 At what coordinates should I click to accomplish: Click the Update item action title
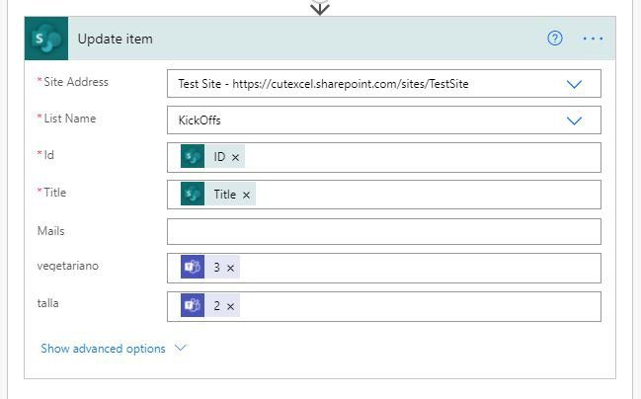(116, 39)
